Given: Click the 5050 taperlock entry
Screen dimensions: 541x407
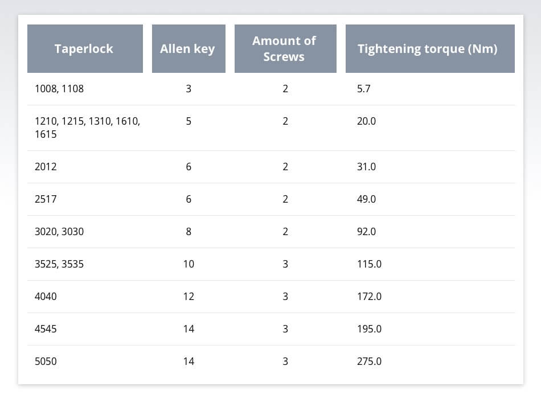Looking at the screenshot, I should tap(46, 361).
